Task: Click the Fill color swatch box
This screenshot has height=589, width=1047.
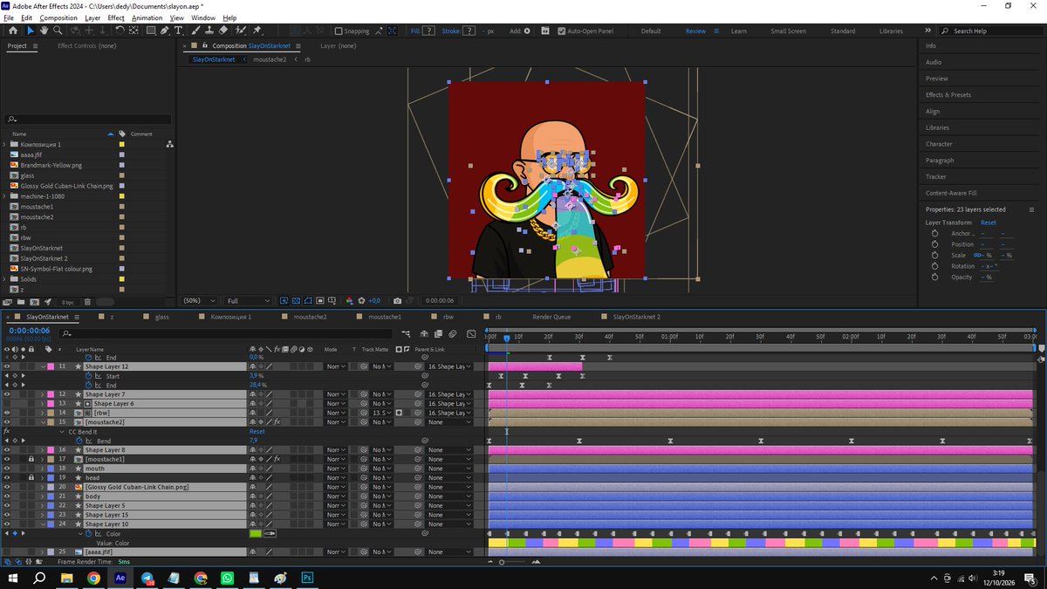Action: pos(429,31)
